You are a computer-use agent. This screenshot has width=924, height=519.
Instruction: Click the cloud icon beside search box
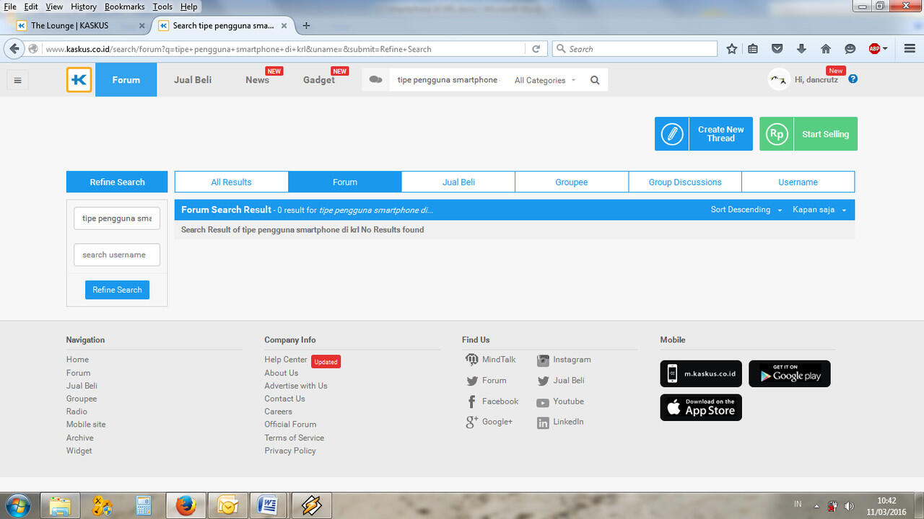375,79
